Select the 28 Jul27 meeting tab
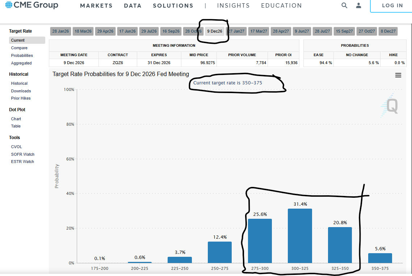Viewport: 412px width, 276px height. tap(323, 31)
